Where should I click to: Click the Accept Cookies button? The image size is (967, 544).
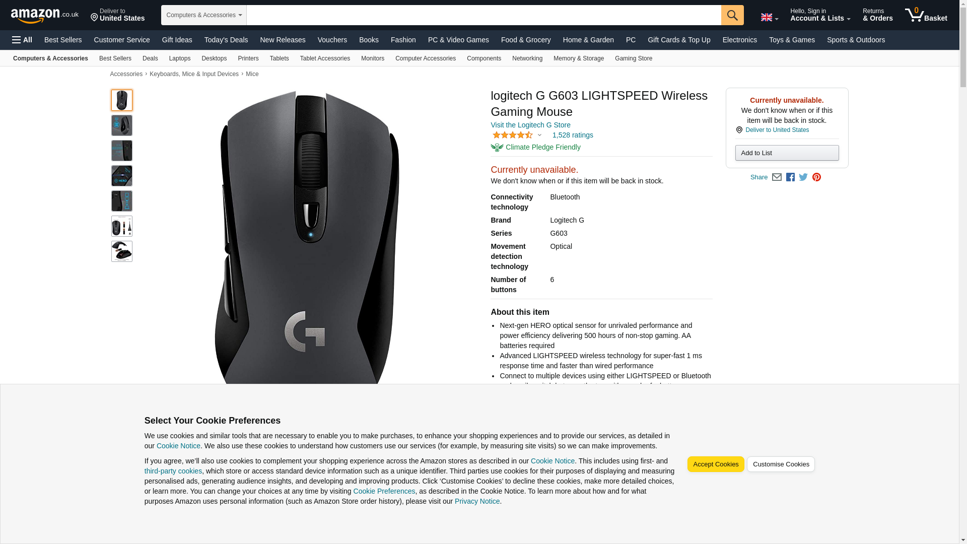716,464
